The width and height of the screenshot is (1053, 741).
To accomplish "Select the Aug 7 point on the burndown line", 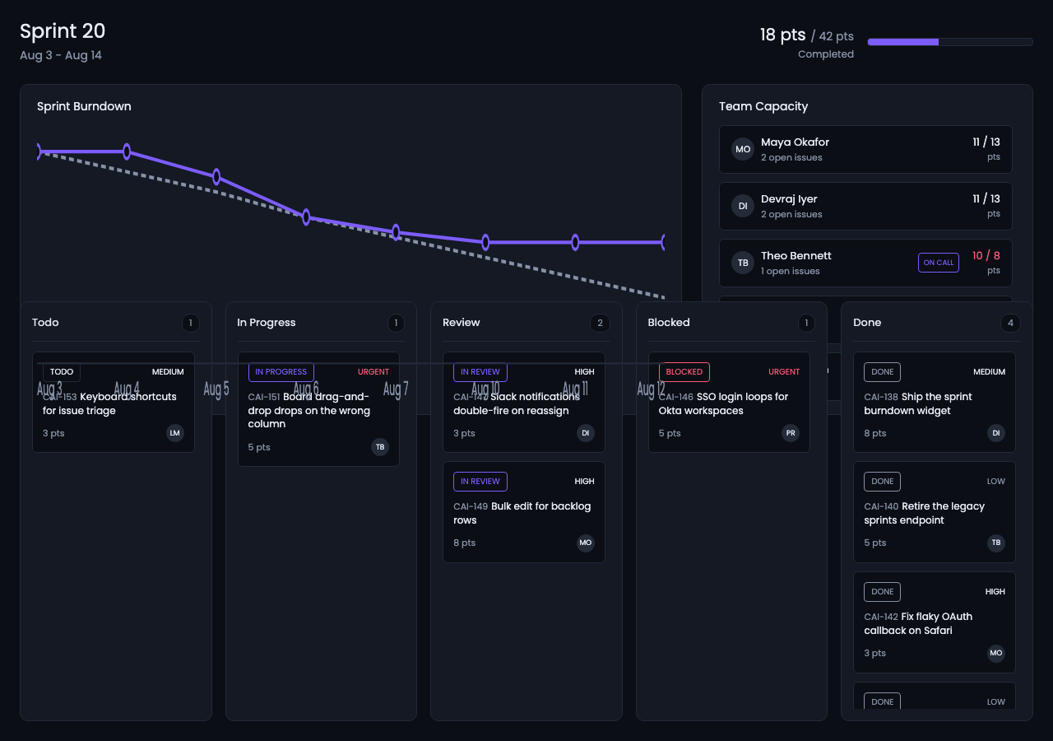I will [396, 233].
